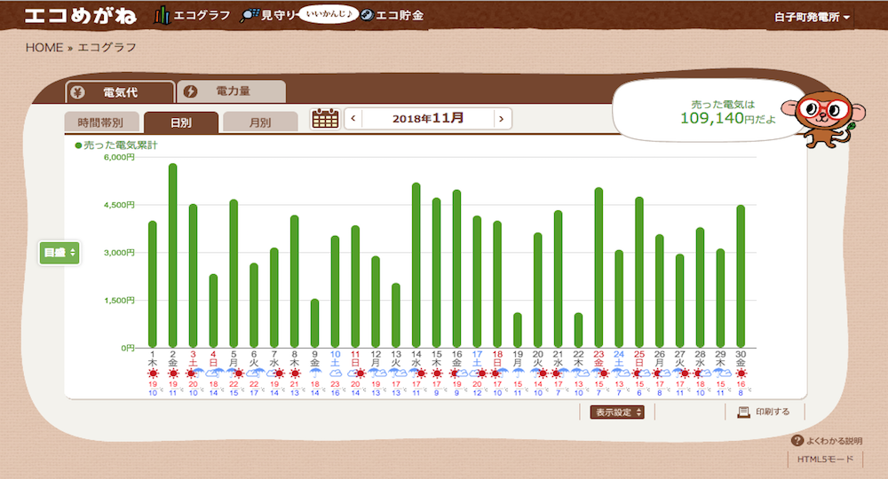Viewport: 888px width, 479px height.
Task: Click the green bar for day 2
Action: click(173, 255)
